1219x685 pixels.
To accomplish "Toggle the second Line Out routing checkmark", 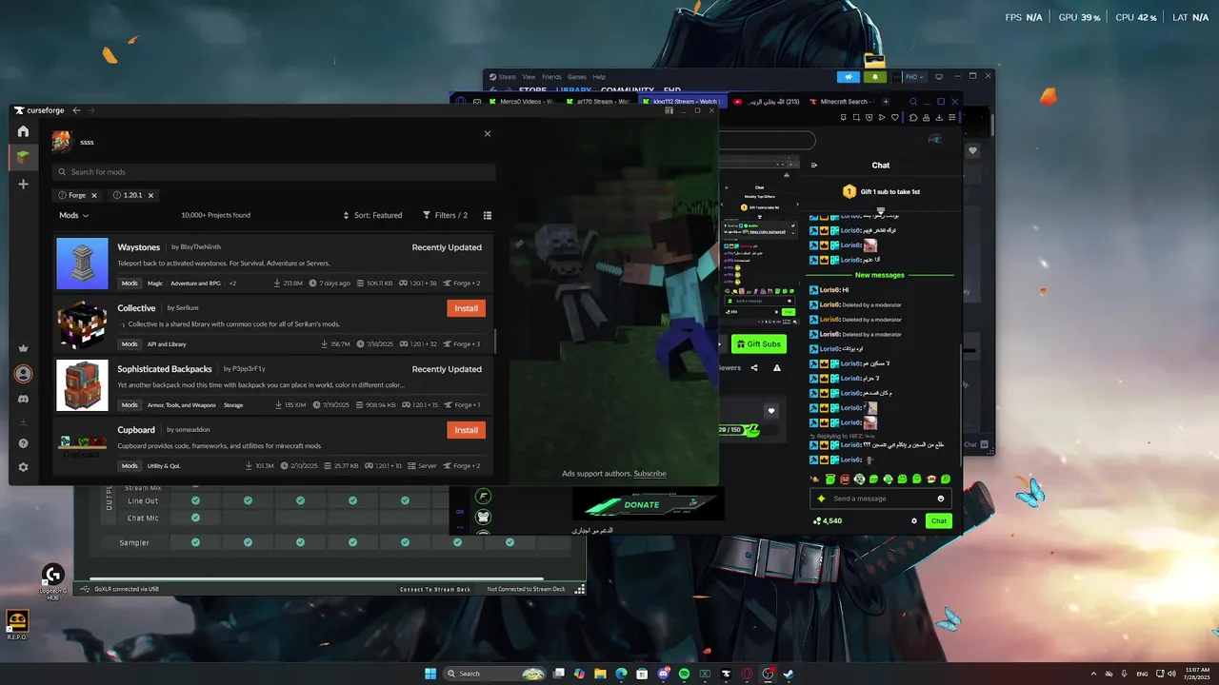I will (248, 500).
